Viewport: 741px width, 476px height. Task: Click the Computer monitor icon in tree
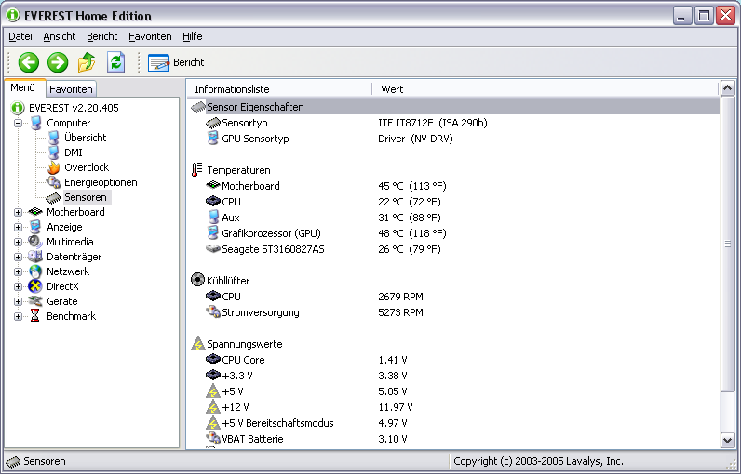[36, 123]
